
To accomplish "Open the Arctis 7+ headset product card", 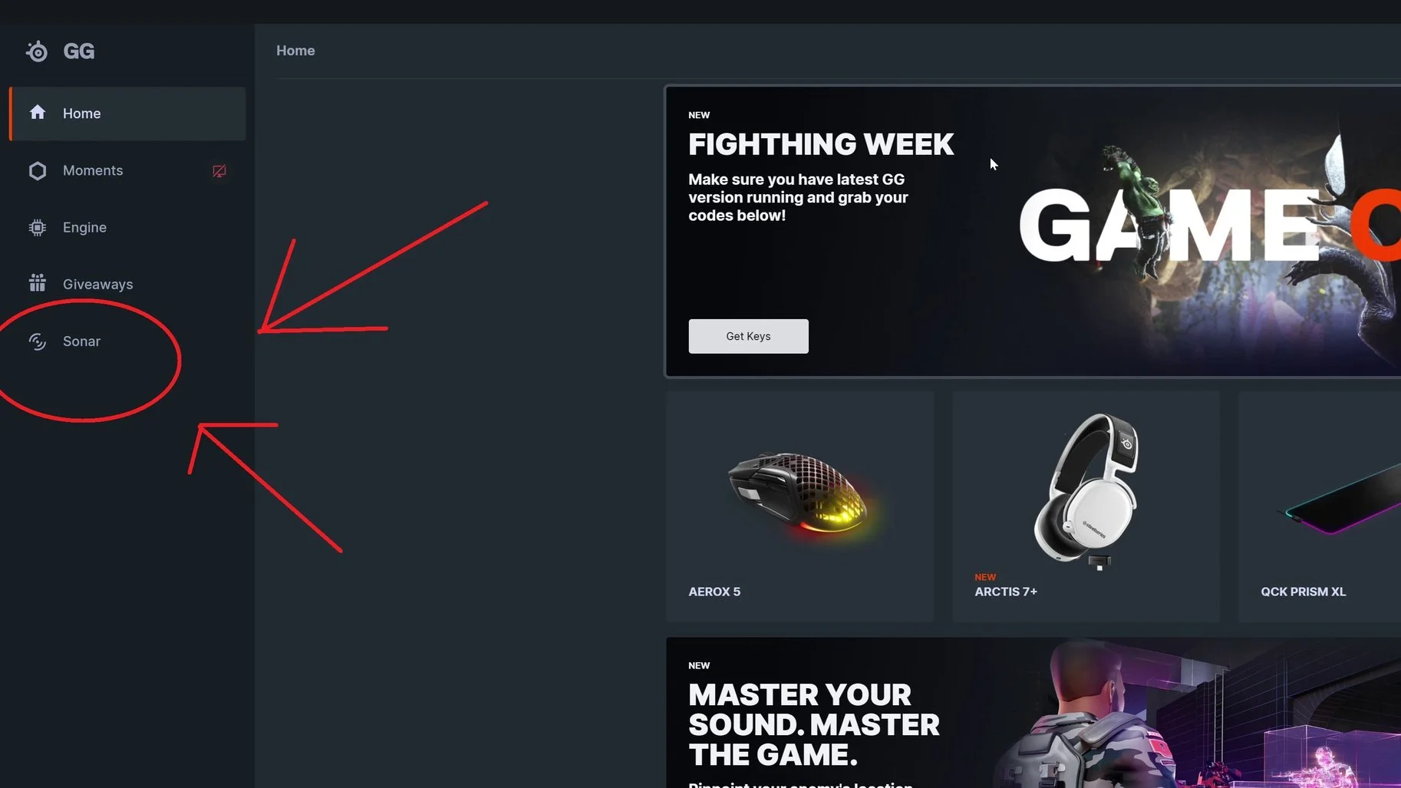I will 1086,506.
